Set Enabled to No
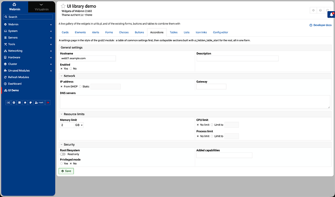Image resolution: width=335 pixels, height=197 pixels. [x=71, y=69]
